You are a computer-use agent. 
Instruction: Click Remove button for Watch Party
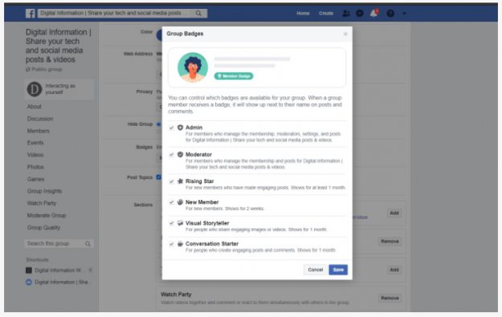coord(390,298)
